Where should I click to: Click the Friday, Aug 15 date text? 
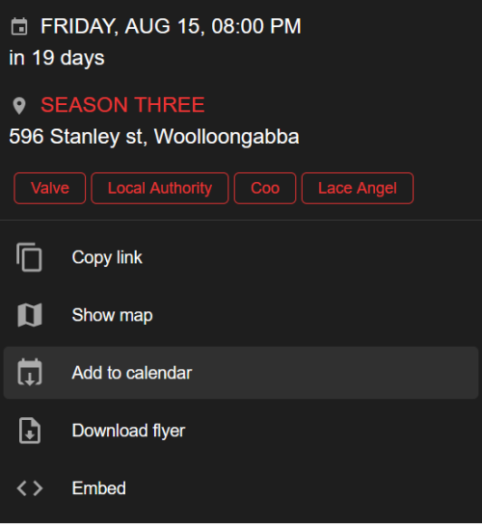(171, 26)
